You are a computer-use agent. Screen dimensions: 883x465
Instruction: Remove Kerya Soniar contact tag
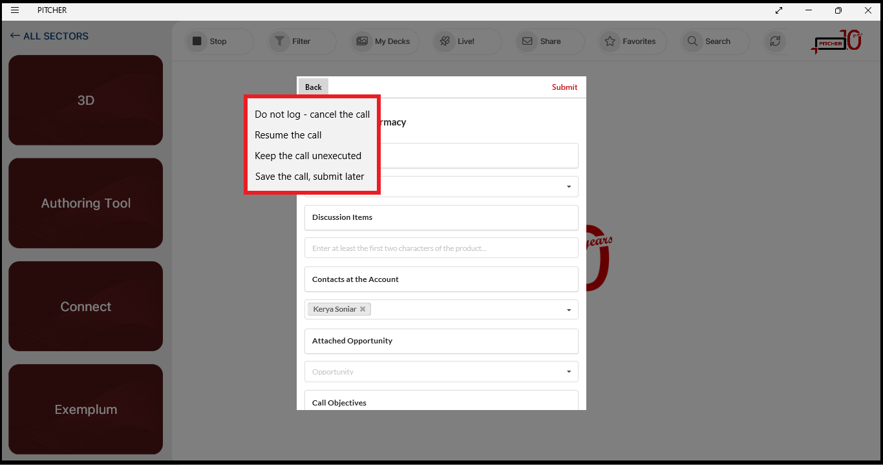coord(363,309)
